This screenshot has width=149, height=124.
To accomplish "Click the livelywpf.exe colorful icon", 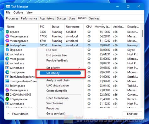I will click(x=7, y=45).
